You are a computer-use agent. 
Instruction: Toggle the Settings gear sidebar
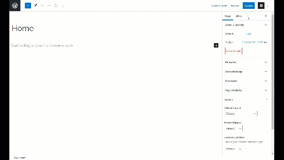[x=261, y=6]
